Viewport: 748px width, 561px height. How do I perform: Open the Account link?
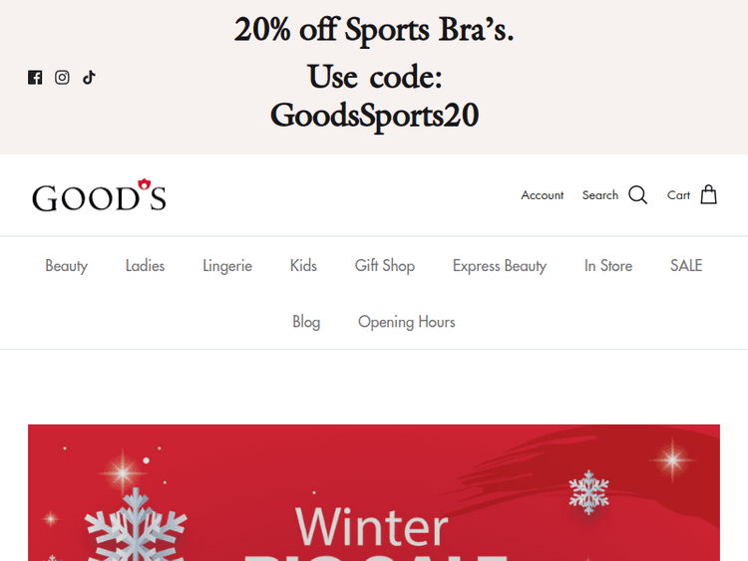(543, 195)
